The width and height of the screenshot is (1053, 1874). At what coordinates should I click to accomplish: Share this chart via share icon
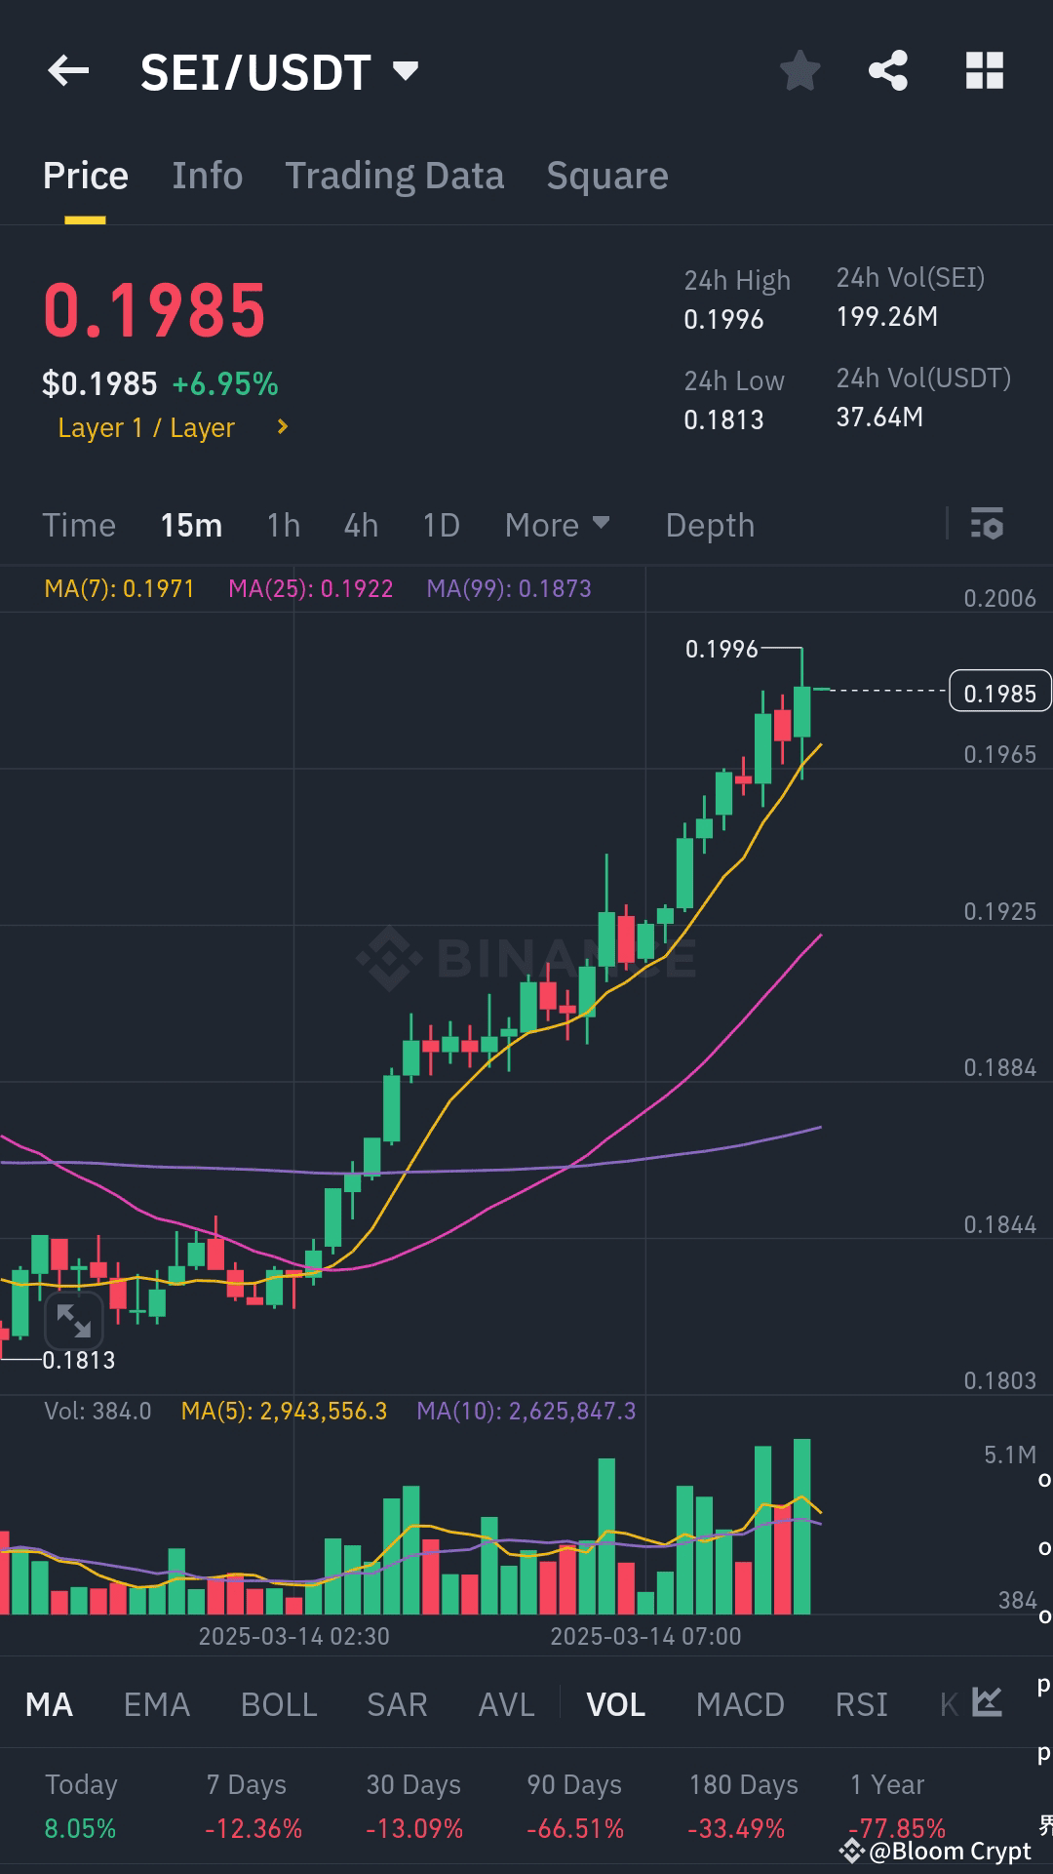888,70
